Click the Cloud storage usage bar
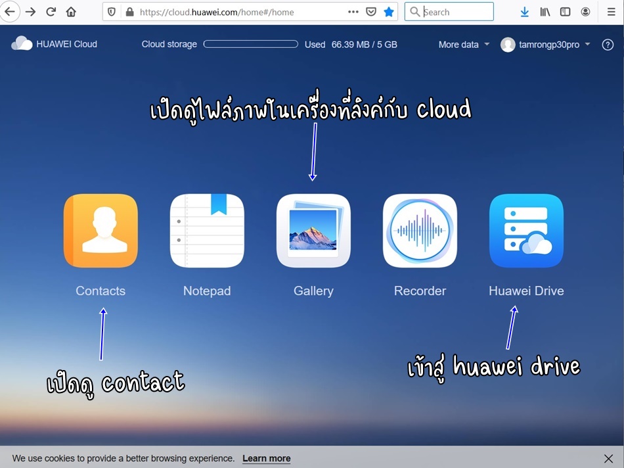This screenshot has height=468, width=624. click(x=251, y=44)
